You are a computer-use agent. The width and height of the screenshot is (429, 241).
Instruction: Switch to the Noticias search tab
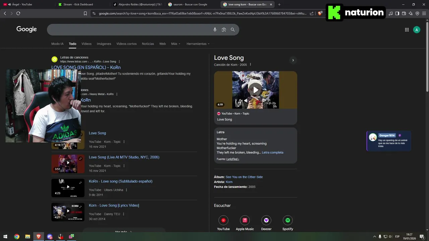point(148,44)
